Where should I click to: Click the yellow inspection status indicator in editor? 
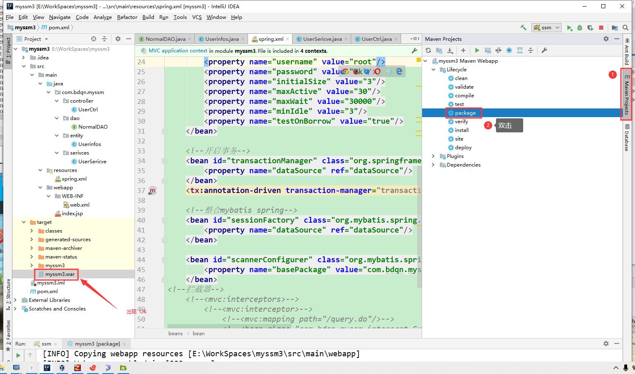pos(419,60)
